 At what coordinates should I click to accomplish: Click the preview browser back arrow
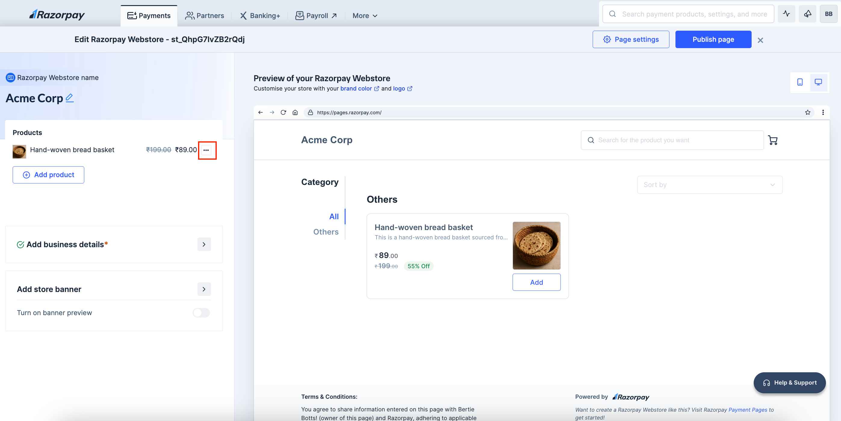point(260,112)
